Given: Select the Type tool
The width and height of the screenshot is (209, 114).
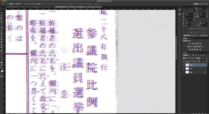Looking at the screenshot, I should [1, 54].
